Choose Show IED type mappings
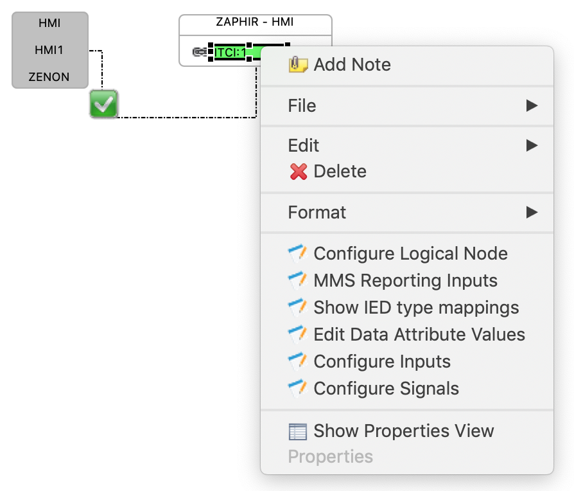574x491 pixels. pos(416,308)
